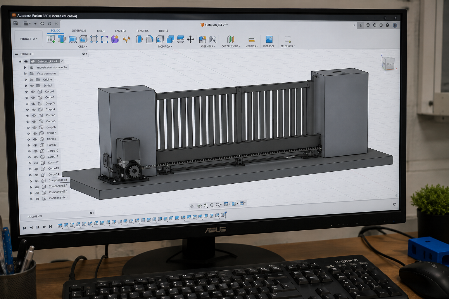Image resolution: width=449 pixels, height=299 pixels.
Task: Play the timeline
Action: (x=38, y=227)
